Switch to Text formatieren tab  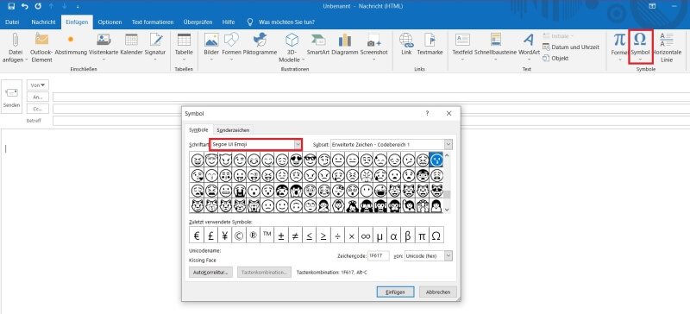click(x=153, y=22)
